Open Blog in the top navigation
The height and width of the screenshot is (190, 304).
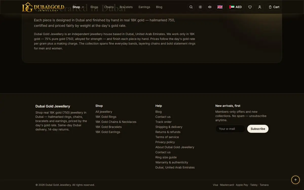click(159, 7)
